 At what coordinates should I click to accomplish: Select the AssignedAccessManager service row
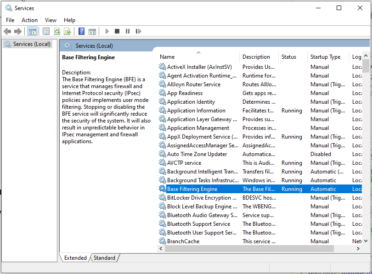coord(260,145)
